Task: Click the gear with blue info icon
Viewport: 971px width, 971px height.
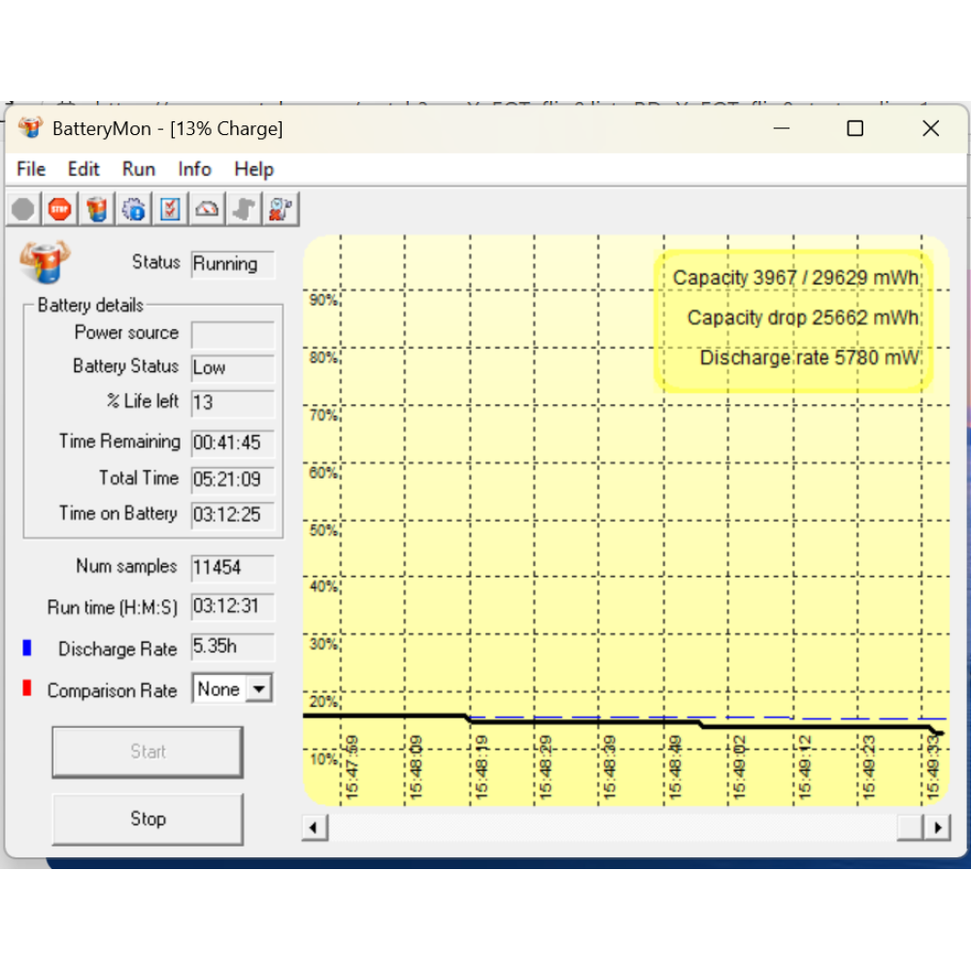Action: [134, 209]
